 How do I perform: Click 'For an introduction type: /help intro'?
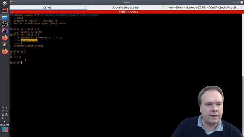pyautogui.click(x=40, y=24)
